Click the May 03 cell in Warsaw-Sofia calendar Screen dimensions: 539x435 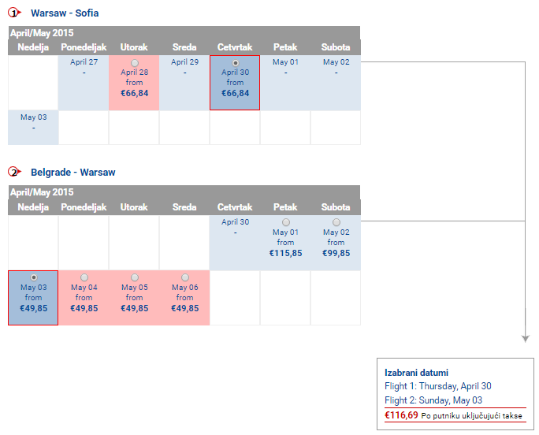tap(33, 127)
